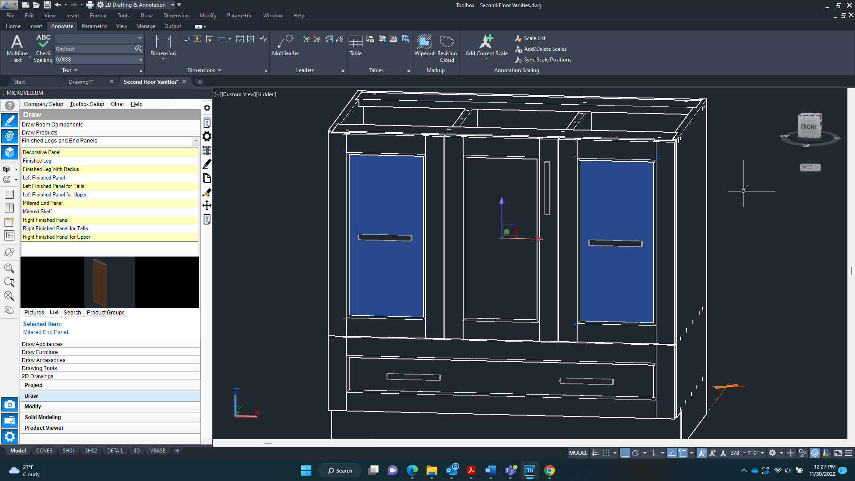The image size is (855, 481).
Task: Toggle ortho mode in status bar
Action: click(x=625, y=453)
